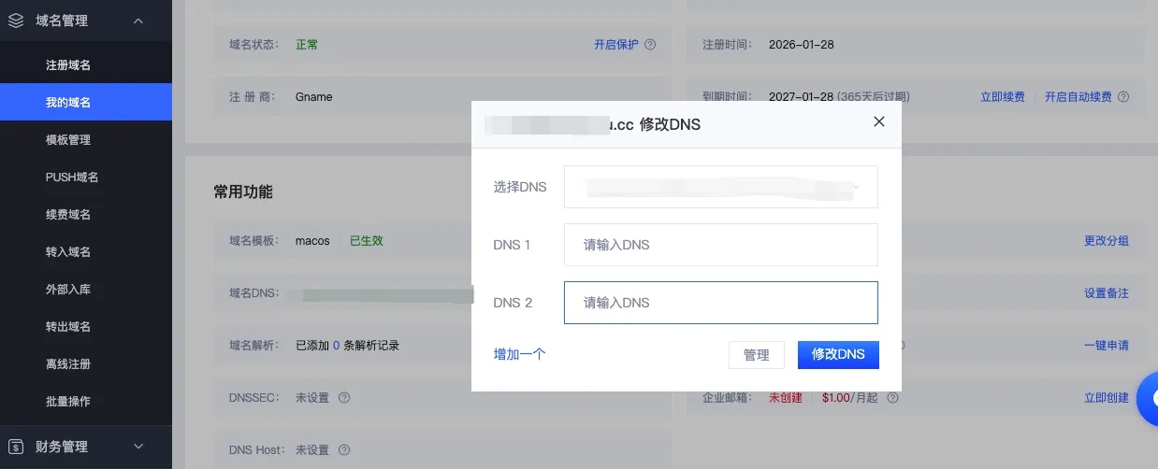1158x469 pixels.
Task: Focus the DNS 2 input field
Action: click(x=721, y=303)
